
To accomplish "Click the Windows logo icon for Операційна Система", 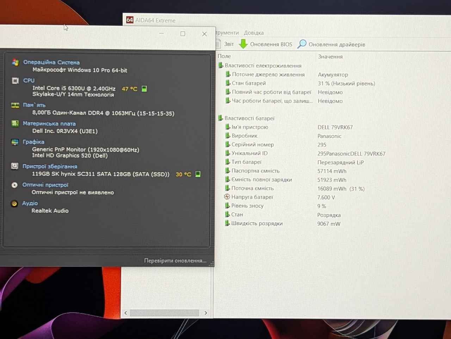I will coord(15,62).
